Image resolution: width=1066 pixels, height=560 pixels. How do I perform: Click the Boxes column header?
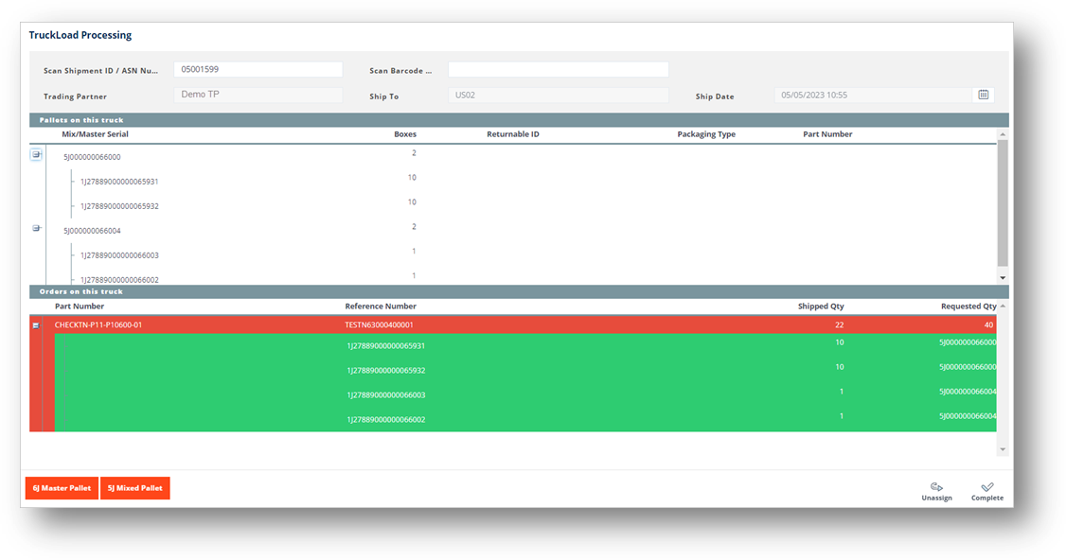405,133
